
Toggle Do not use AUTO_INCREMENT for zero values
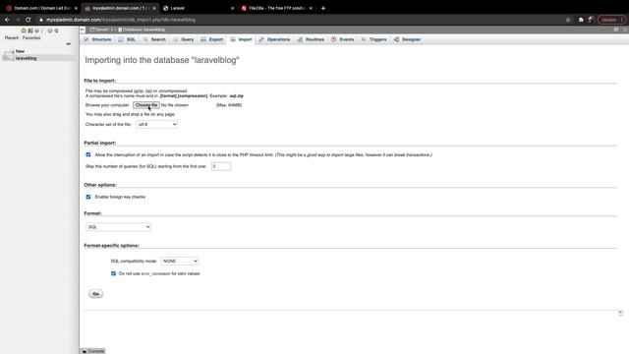point(114,273)
